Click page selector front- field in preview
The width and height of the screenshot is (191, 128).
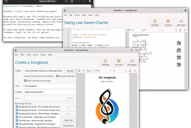89,71
